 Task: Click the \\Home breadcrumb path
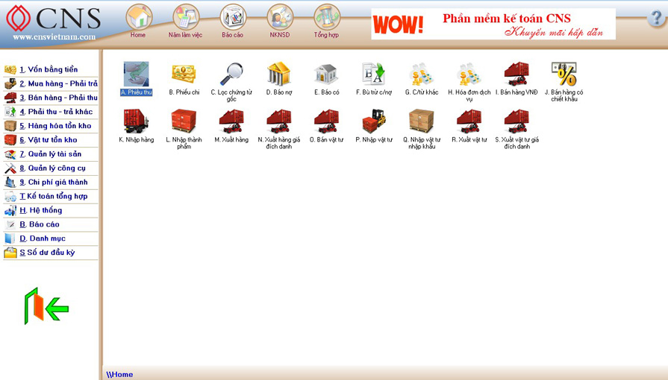coord(119,375)
